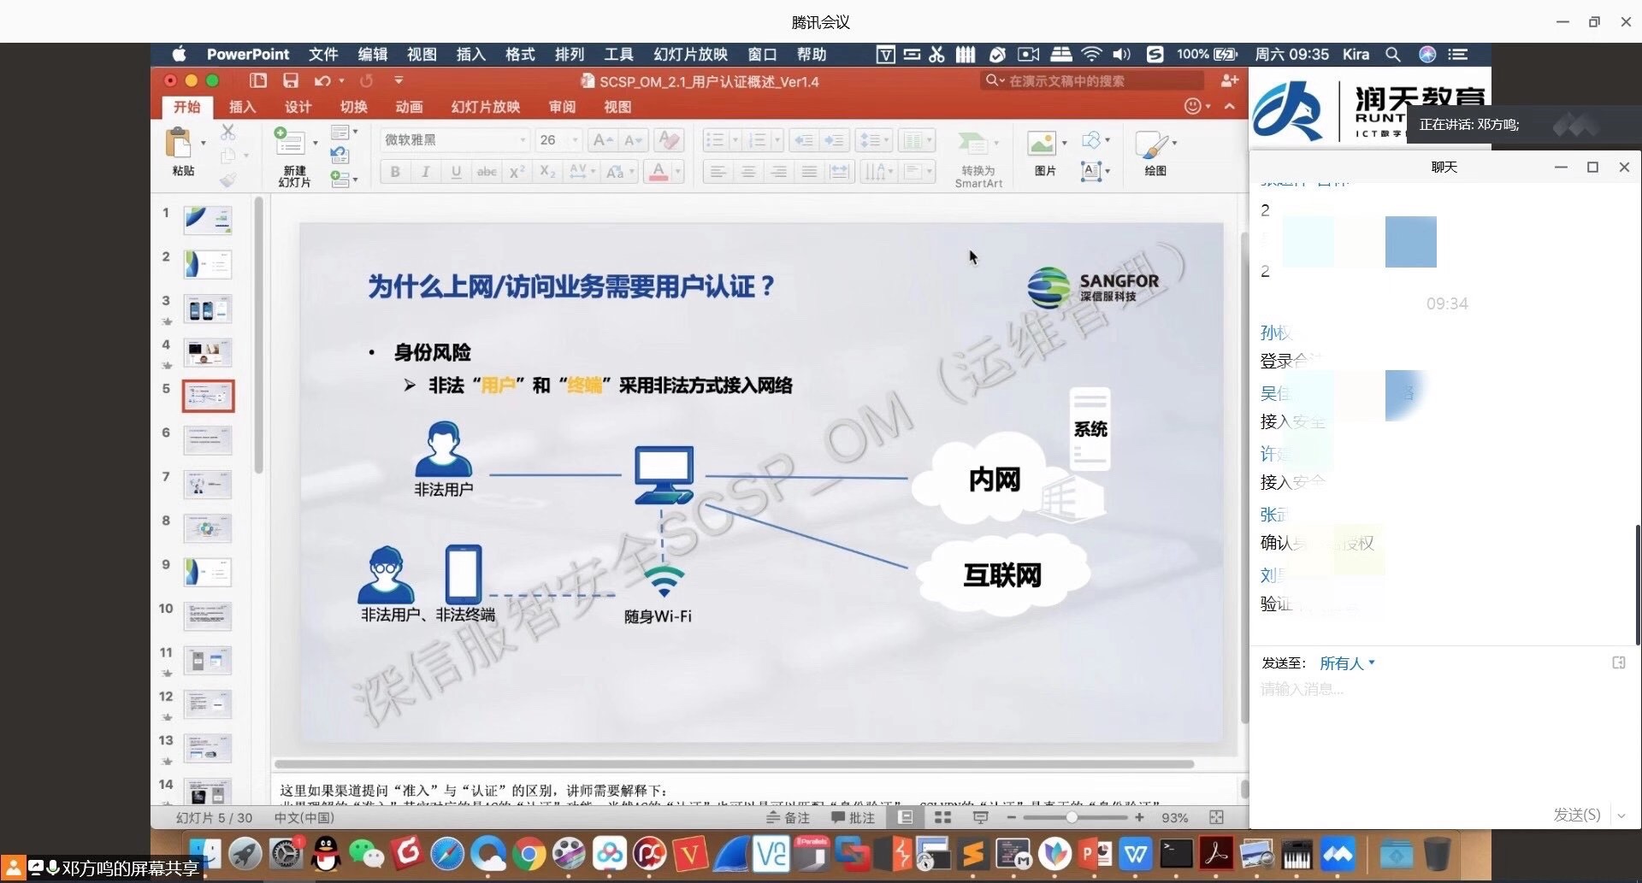Viewport: 1642px width, 883px height.
Task: Click the Text box icon
Action: click(x=1090, y=171)
